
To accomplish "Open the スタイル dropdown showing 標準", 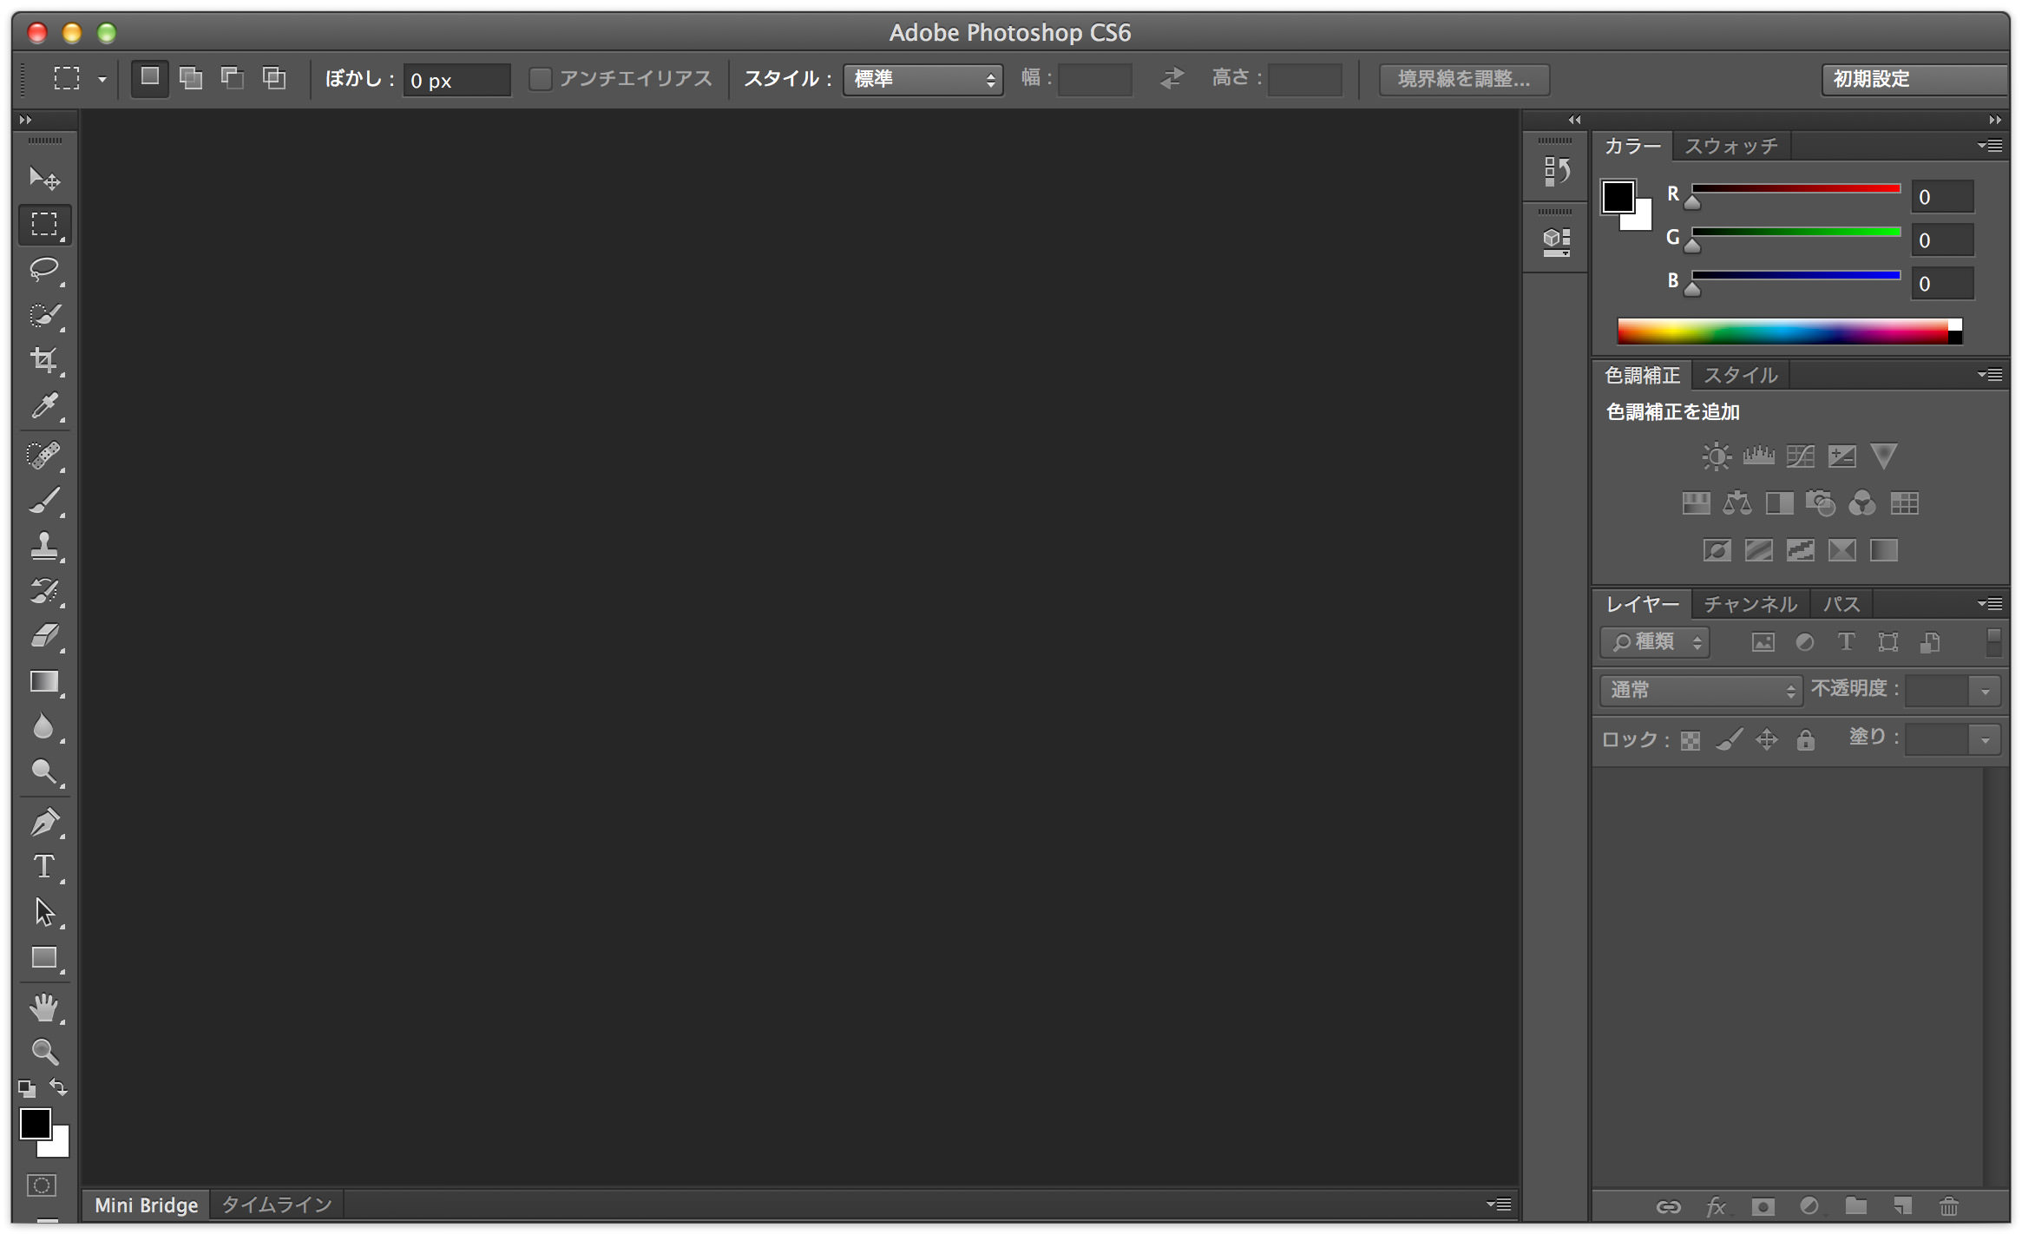I will pos(923,80).
